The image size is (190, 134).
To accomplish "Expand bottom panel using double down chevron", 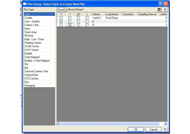I will (165, 129).
